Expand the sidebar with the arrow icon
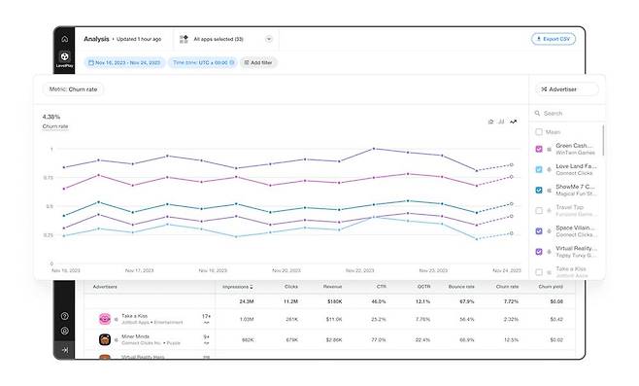 pos(64,350)
